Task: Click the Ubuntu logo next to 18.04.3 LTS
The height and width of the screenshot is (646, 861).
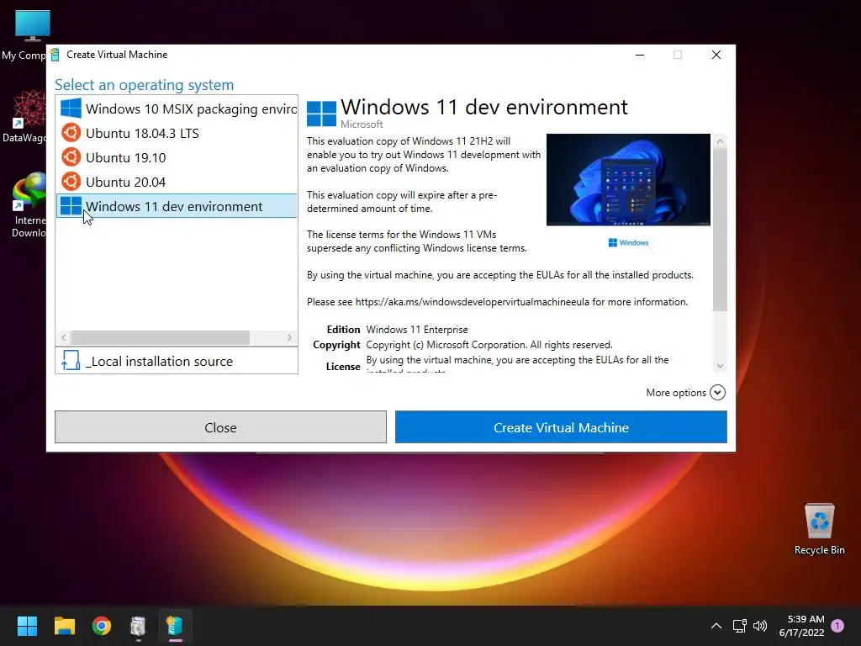Action: 71,132
